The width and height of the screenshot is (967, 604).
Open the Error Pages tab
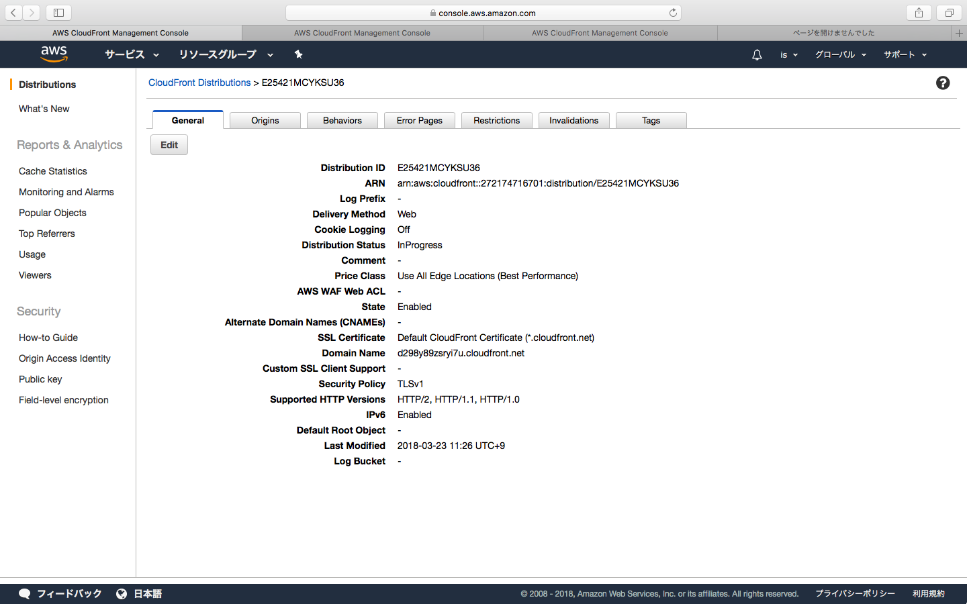point(420,120)
